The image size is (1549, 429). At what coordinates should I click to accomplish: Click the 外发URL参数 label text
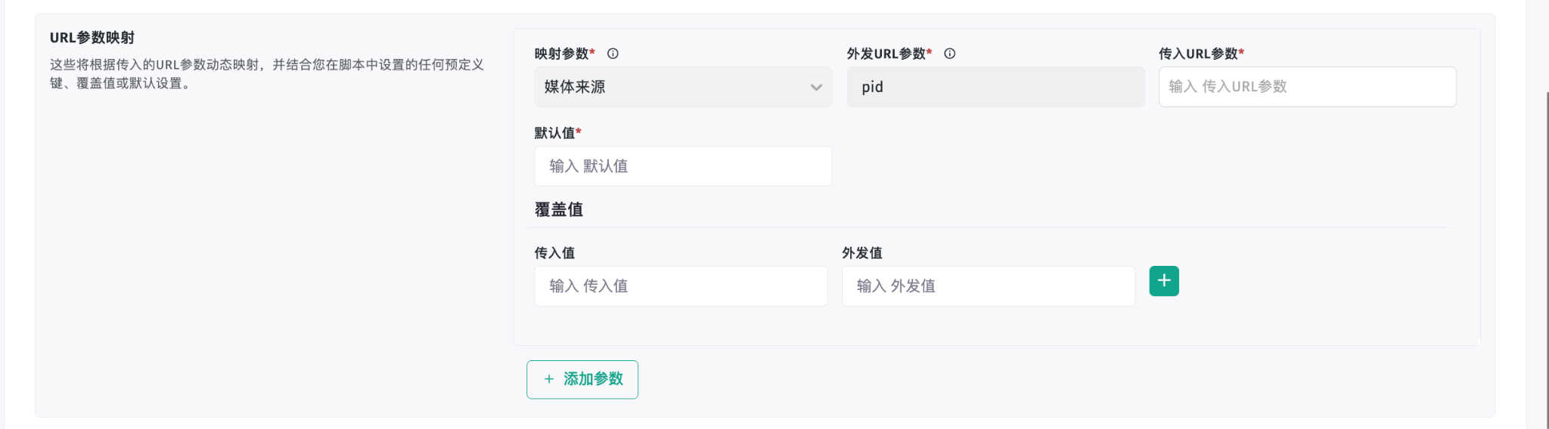[886, 54]
